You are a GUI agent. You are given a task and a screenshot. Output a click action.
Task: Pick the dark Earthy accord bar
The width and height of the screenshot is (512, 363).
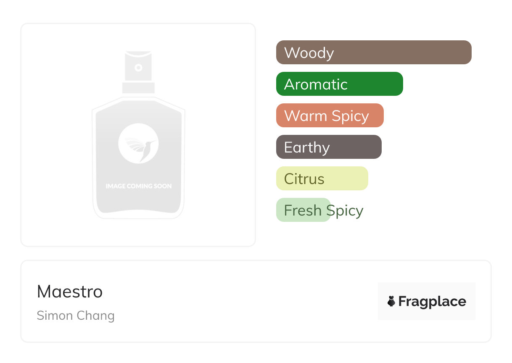328,147
